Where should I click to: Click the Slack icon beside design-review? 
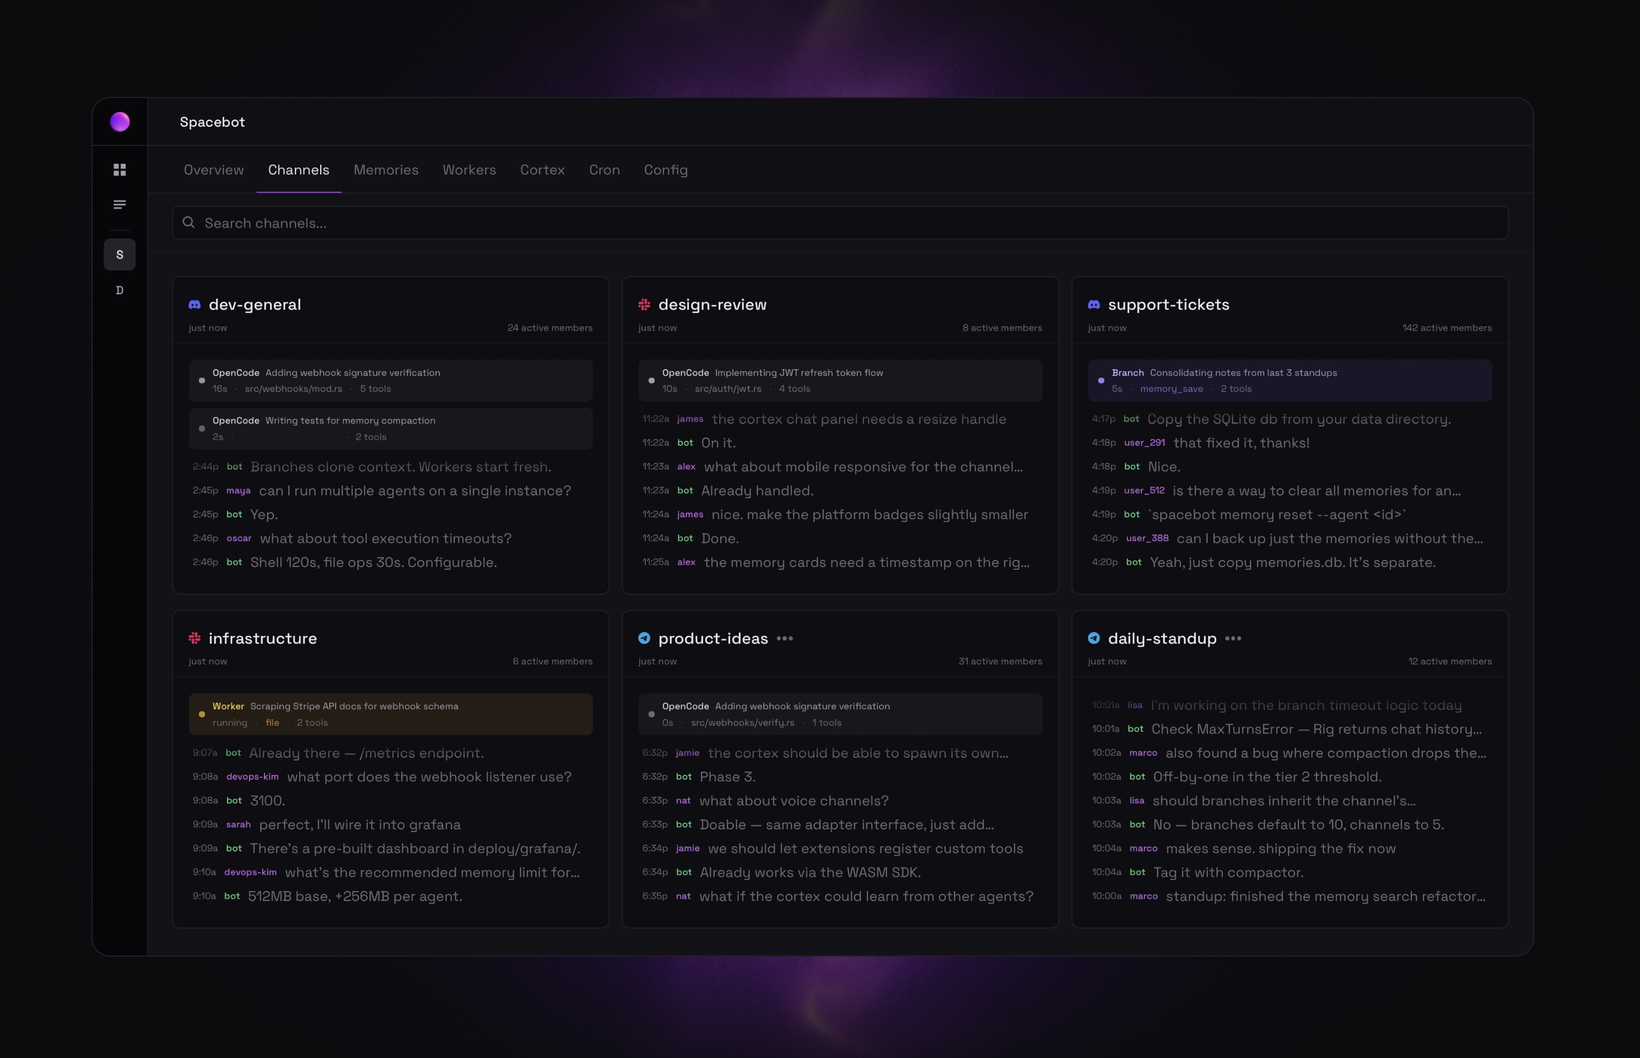click(x=644, y=304)
